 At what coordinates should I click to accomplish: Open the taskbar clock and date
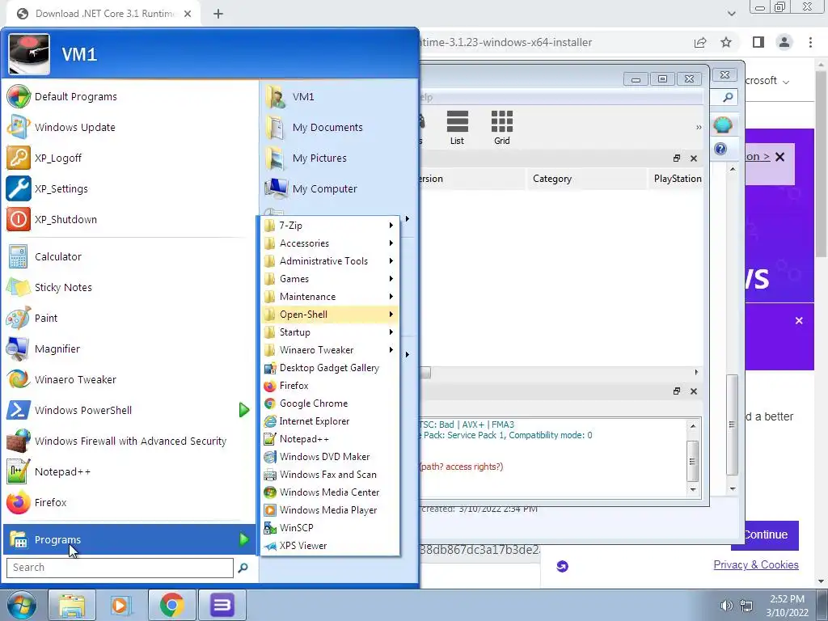tap(787, 606)
